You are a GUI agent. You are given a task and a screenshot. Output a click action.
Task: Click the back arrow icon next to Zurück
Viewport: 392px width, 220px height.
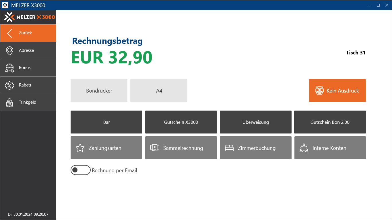tap(10, 33)
